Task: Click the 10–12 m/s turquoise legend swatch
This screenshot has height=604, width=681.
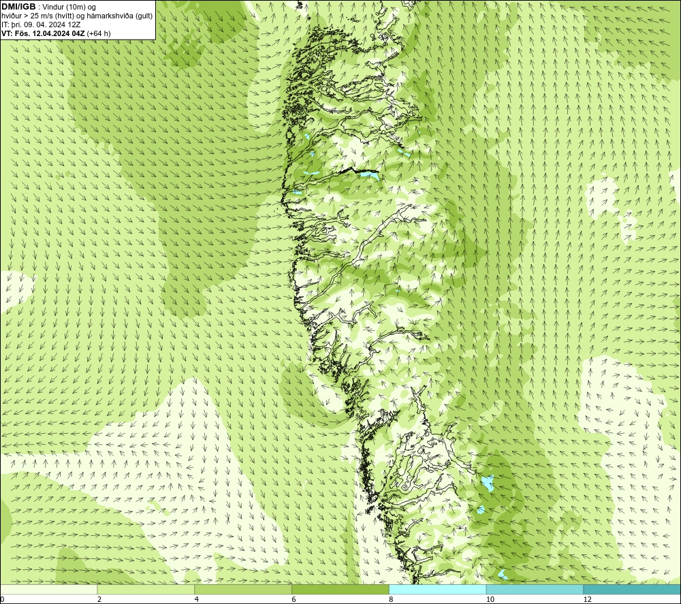Action: click(535, 589)
